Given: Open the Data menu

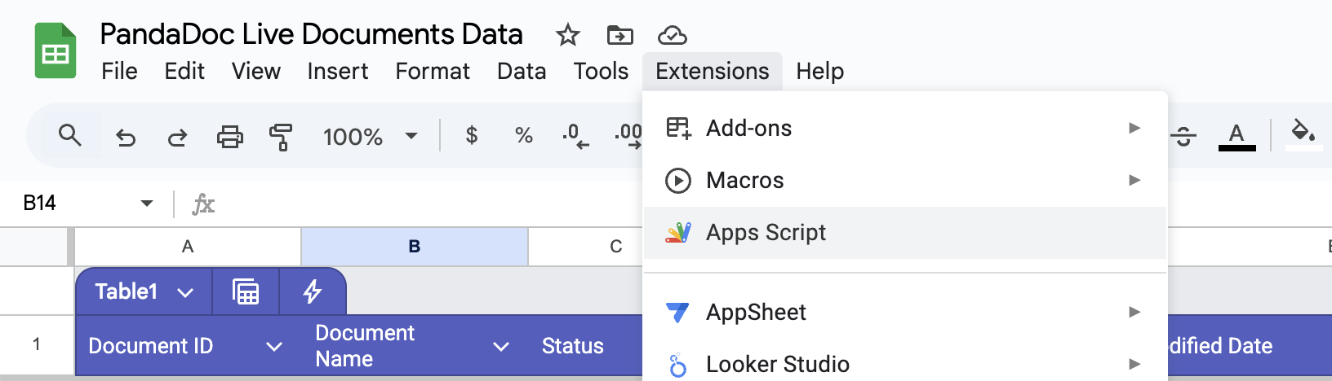Looking at the screenshot, I should [522, 72].
